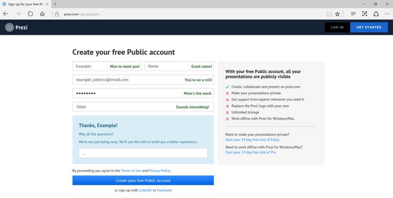393x198 pixels.
Task: Click the GET STARTED button
Action: 369,27
